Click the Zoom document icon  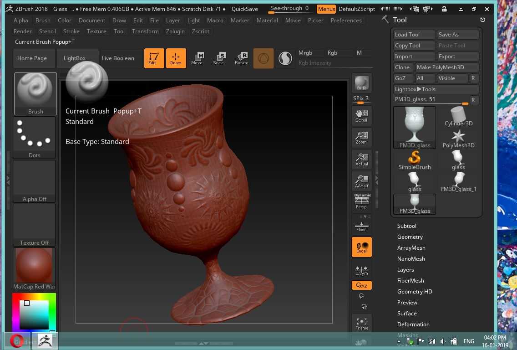[x=362, y=138]
